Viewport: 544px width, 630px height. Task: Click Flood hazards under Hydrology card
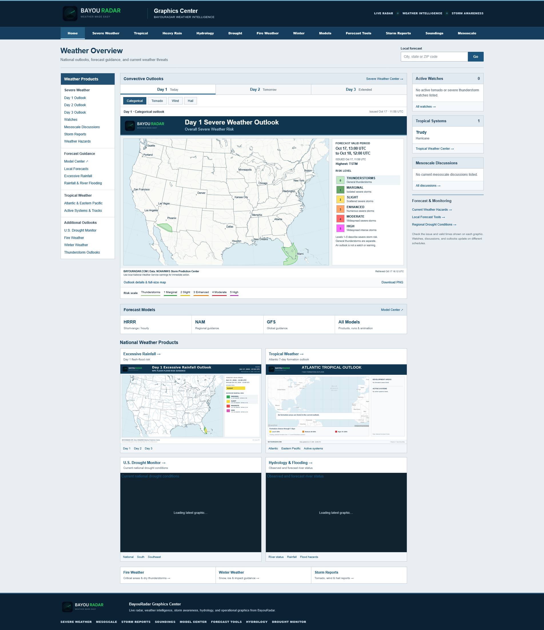click(x=309, y=557)
